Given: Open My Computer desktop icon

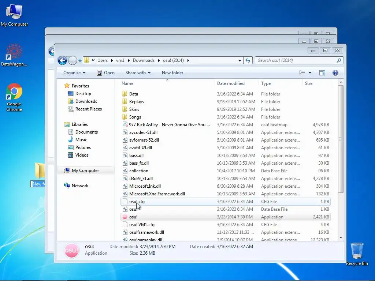Looking at the screenshot, I should [14, 15].
